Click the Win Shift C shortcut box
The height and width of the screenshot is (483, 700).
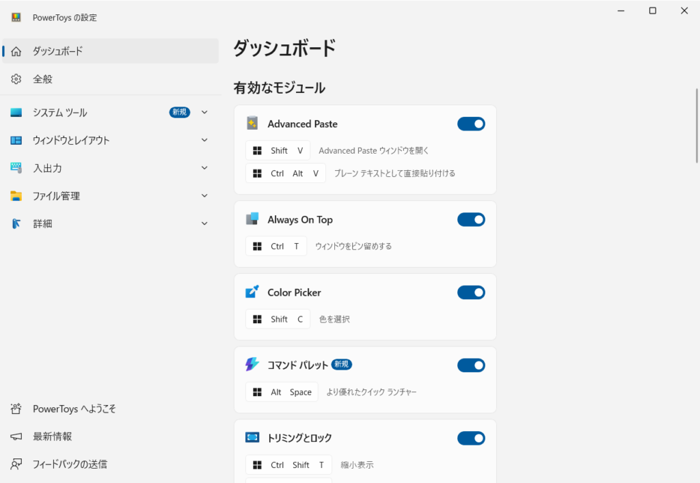click(x=278, y=319)
